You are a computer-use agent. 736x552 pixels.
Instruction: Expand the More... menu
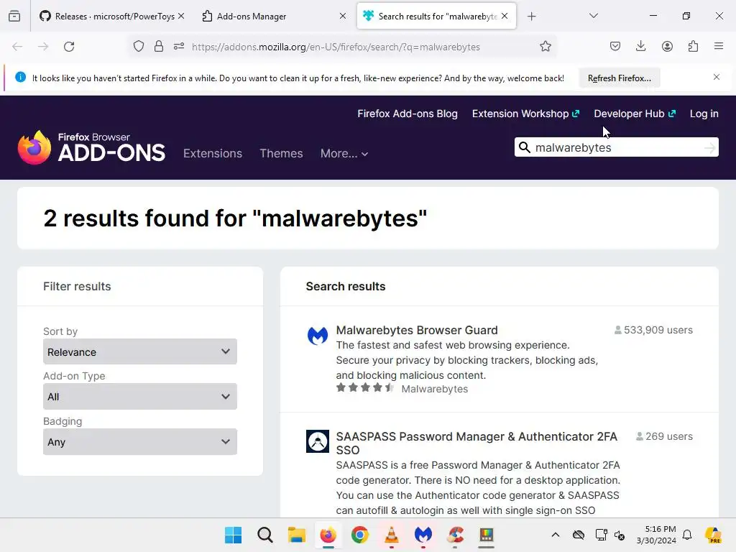[x=344, y=154]
